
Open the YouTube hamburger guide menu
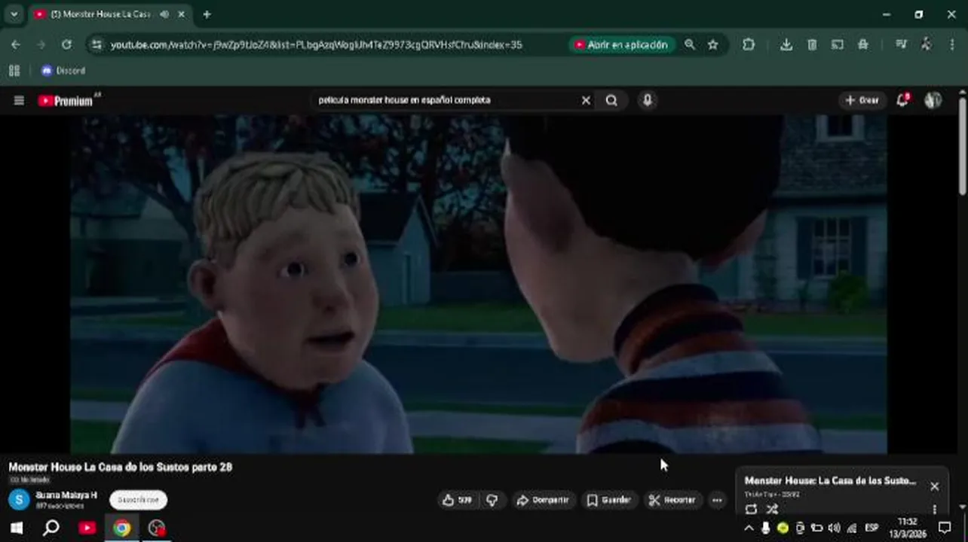pyautogui.click(x=19, y=100)
